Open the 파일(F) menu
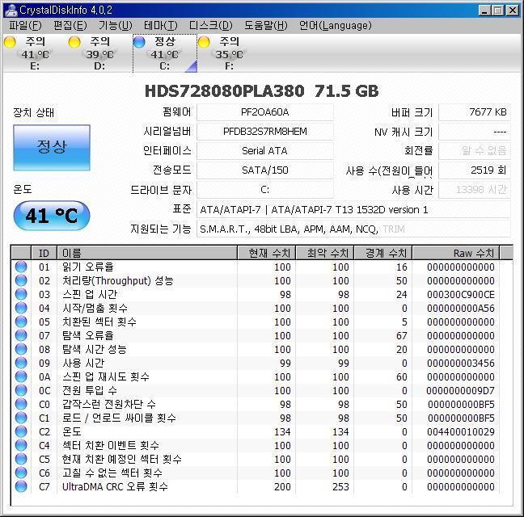Viewport: 524px width, 517px height. pyautogui.click(x=25, y=26)
